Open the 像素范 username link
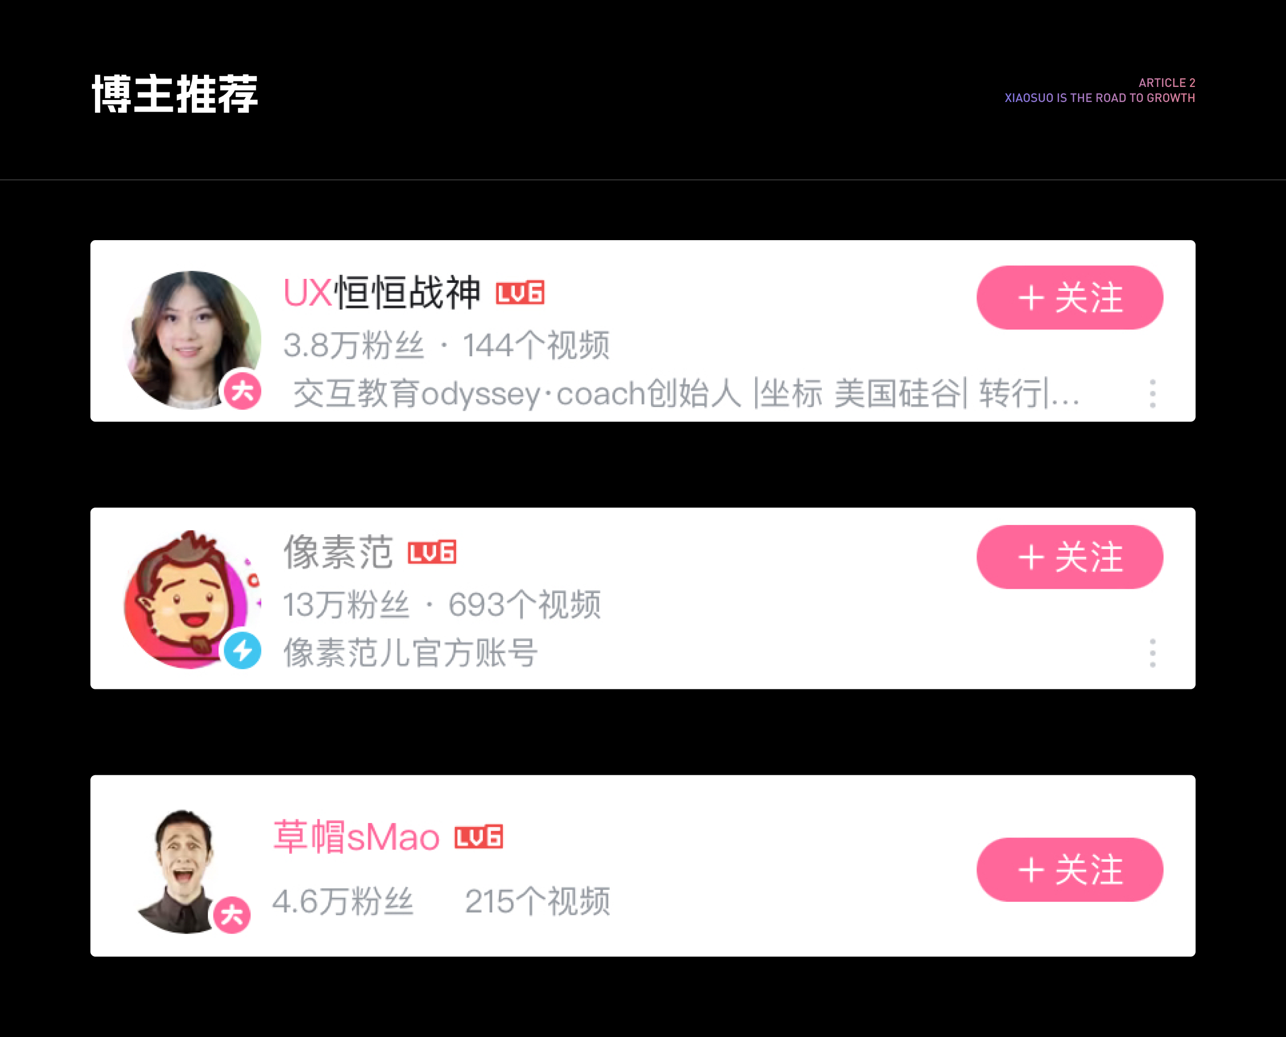Viewport: 1286px width, 1037px height. click(x=338, y=552)
